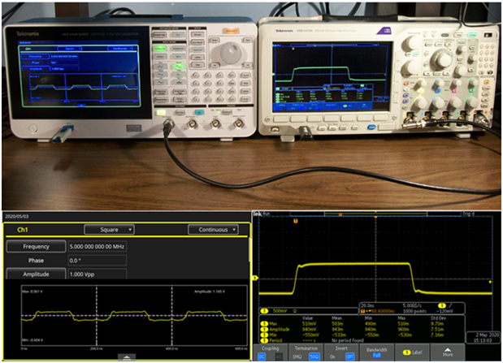Click the channel badge of Period measurement
This screenshot has width=503, height=363.
(264, 340)
